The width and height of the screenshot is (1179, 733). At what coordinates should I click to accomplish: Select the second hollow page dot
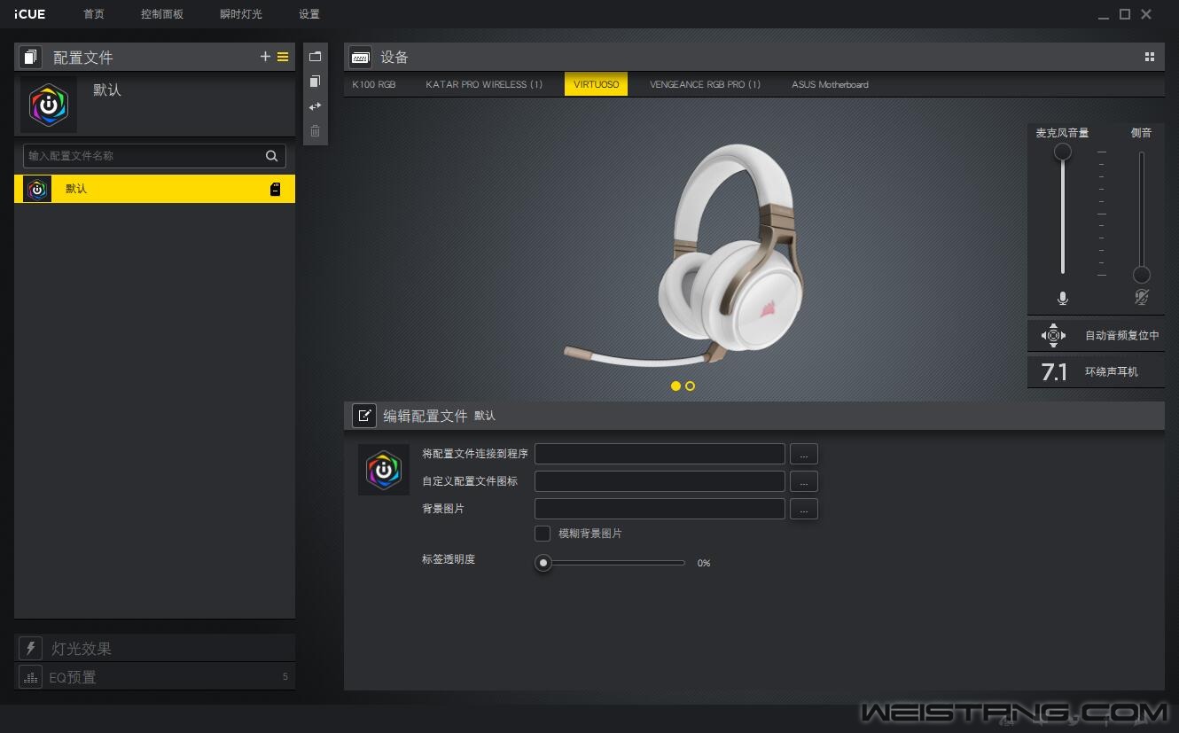pos(690,386)
